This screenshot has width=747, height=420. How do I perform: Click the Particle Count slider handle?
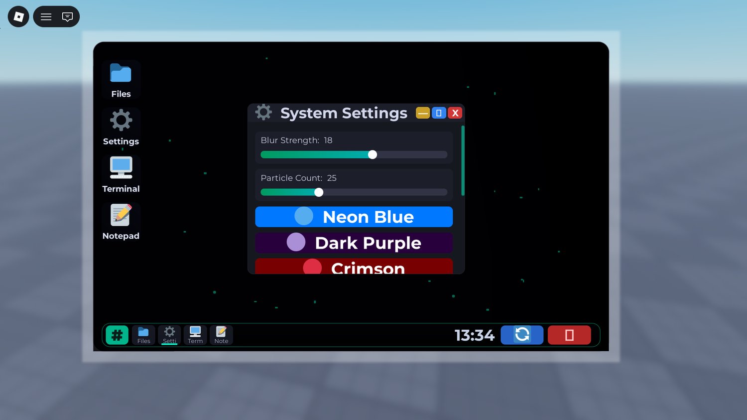[319, 192]
